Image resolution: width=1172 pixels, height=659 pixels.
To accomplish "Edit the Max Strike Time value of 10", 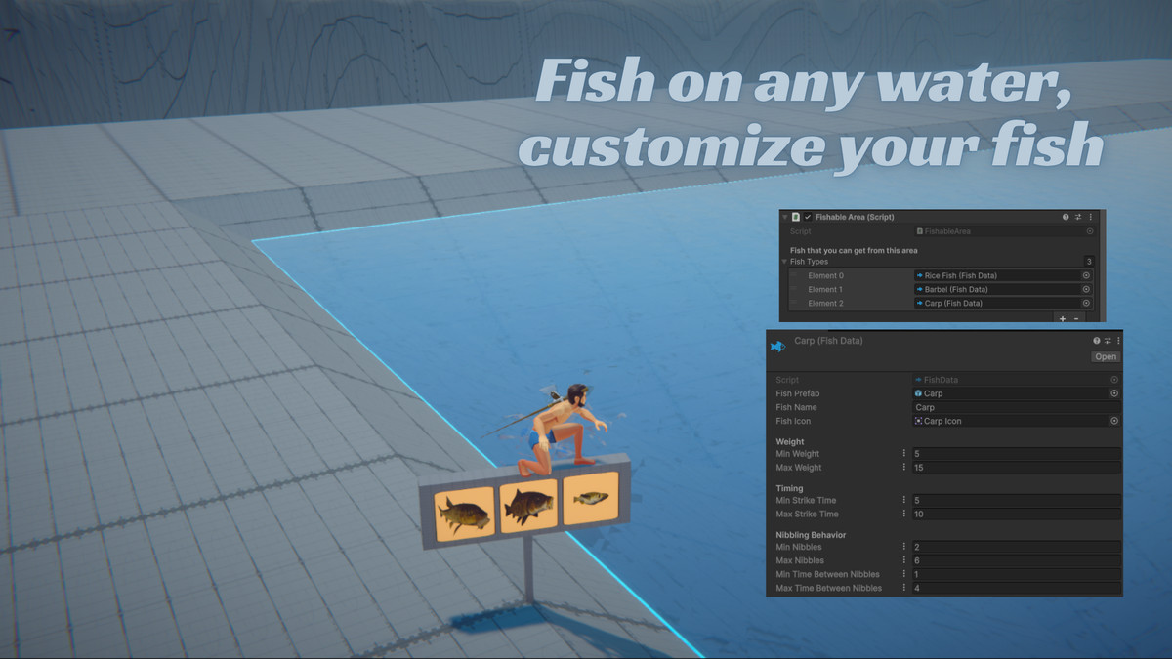I will (x=1006, y=514).
